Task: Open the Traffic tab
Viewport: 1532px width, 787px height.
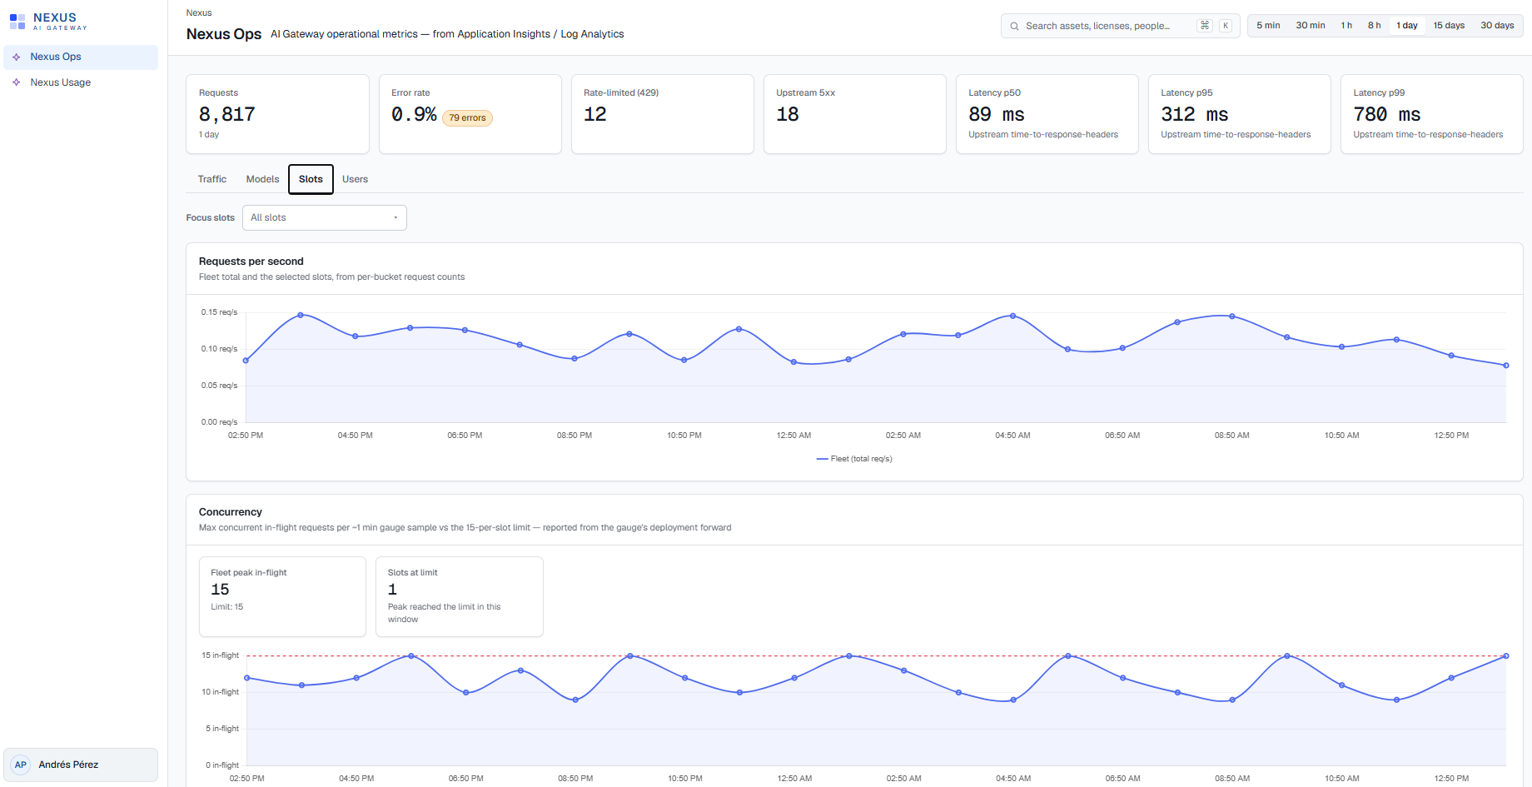Action: 212,179
